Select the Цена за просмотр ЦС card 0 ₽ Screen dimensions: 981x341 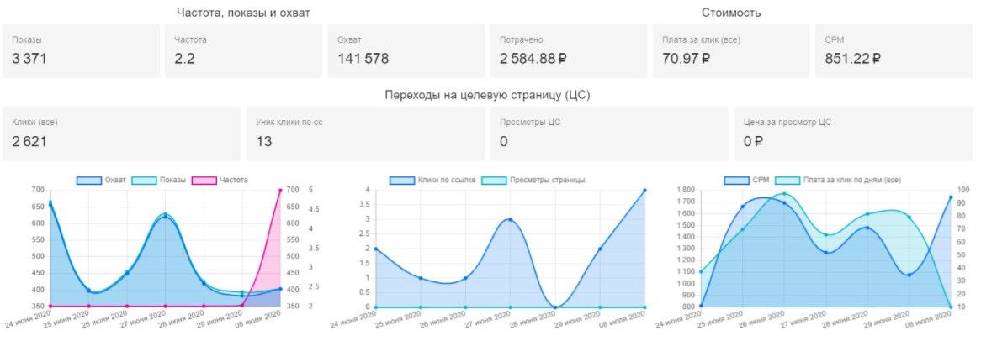pos(853,134)
